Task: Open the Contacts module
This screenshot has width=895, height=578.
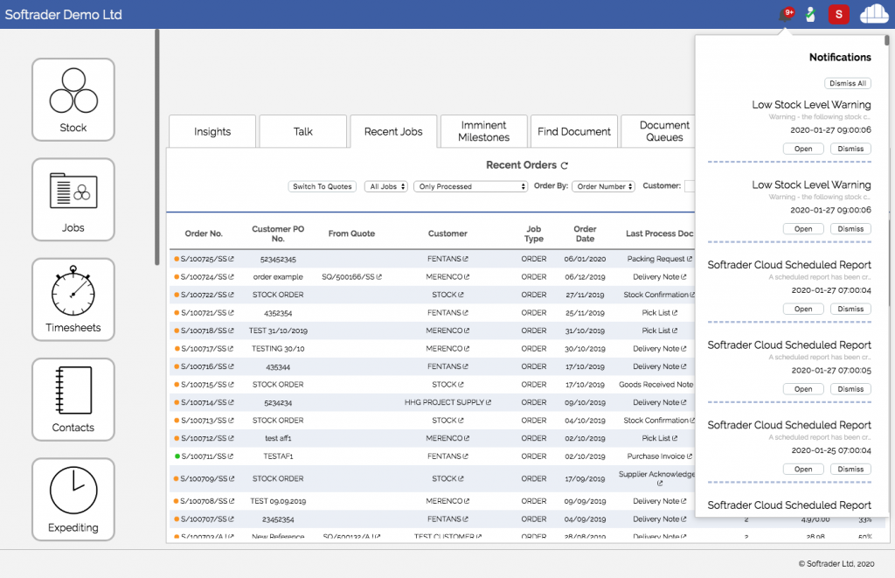Action: point(73,400)
